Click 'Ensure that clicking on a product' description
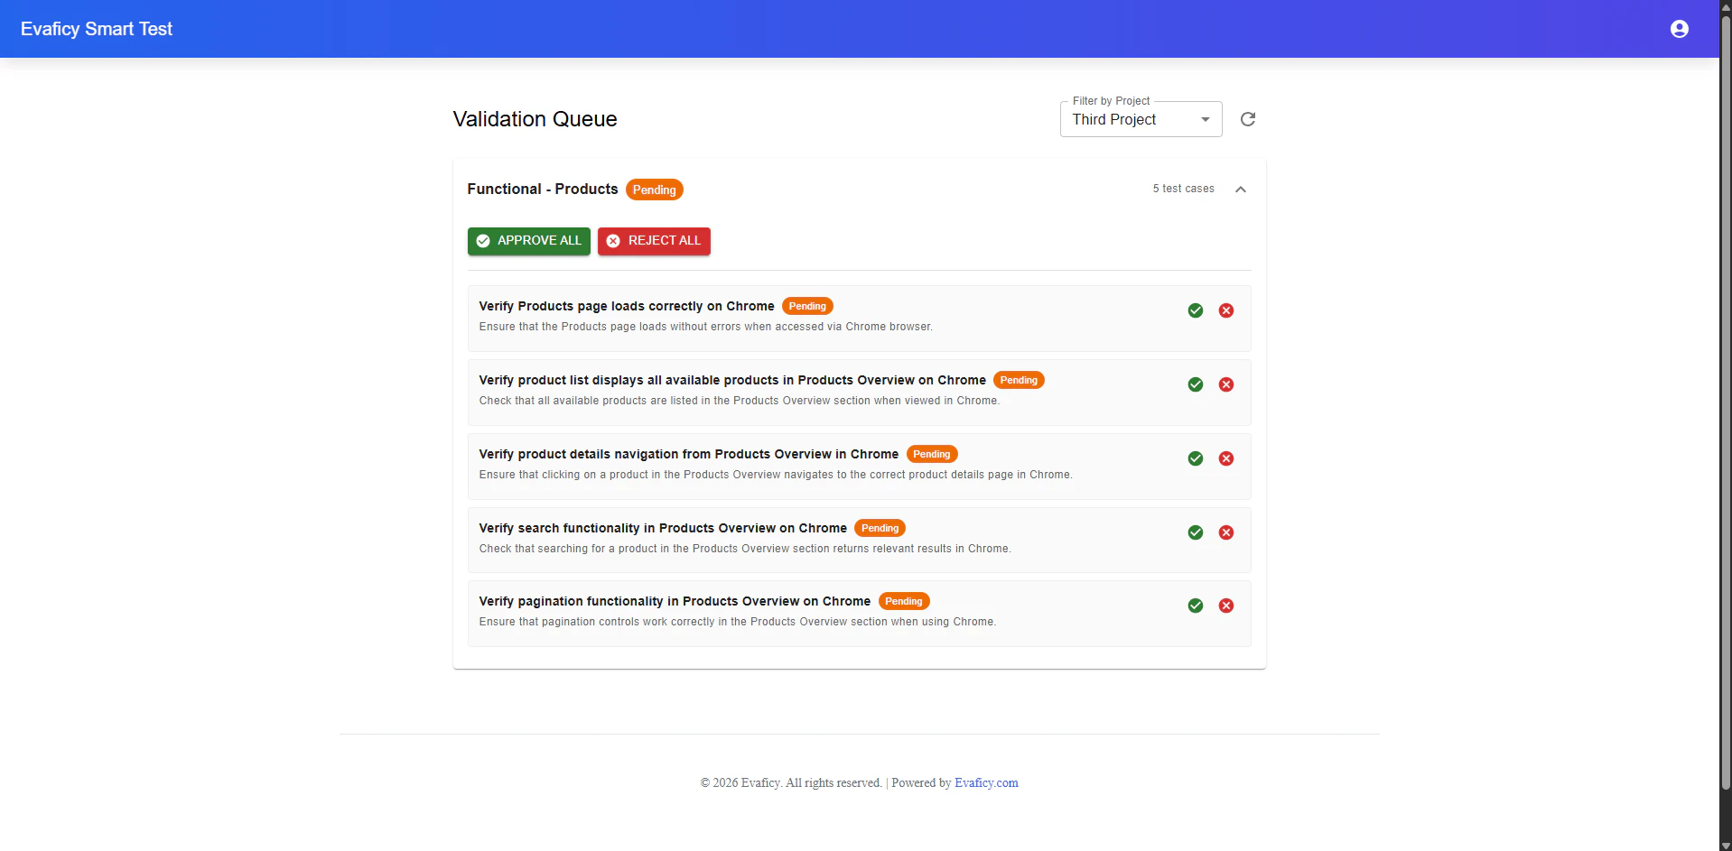Screen dimensions: 1732x851 [x=776, y=475]
